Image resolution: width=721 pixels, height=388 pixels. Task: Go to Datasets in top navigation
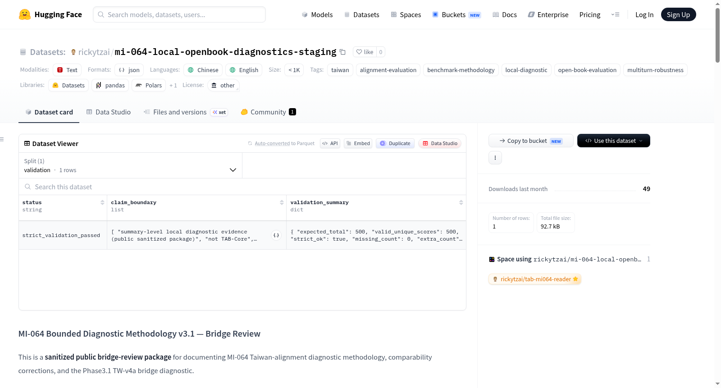[361, 14]
